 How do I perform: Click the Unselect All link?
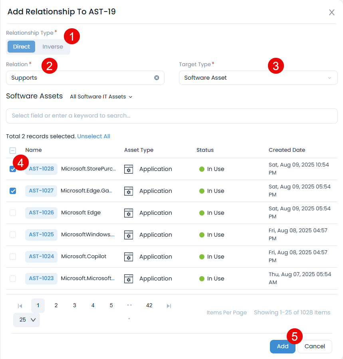(x=93, y=136)
